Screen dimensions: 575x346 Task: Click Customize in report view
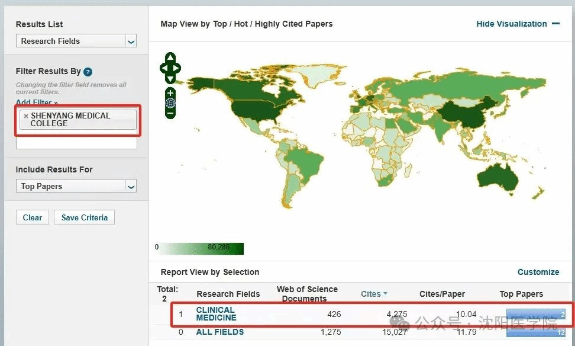(x=538, y=272)
